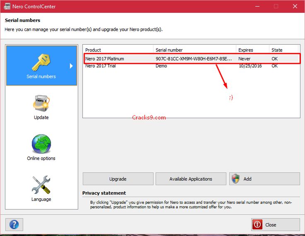The image size is (305, 236).
Task: Click OK state of Platinum row
Action: tap(275, 59)
